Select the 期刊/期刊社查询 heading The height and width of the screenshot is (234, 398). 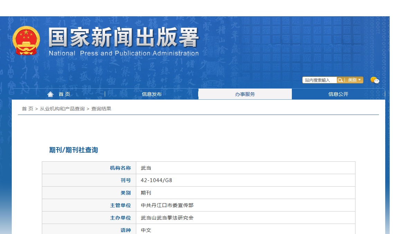(x=73, y=150)
